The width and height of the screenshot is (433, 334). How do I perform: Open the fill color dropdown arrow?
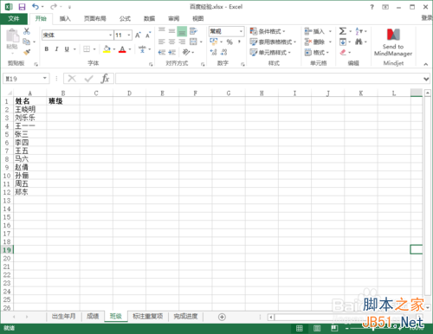(x=114, y=49)
